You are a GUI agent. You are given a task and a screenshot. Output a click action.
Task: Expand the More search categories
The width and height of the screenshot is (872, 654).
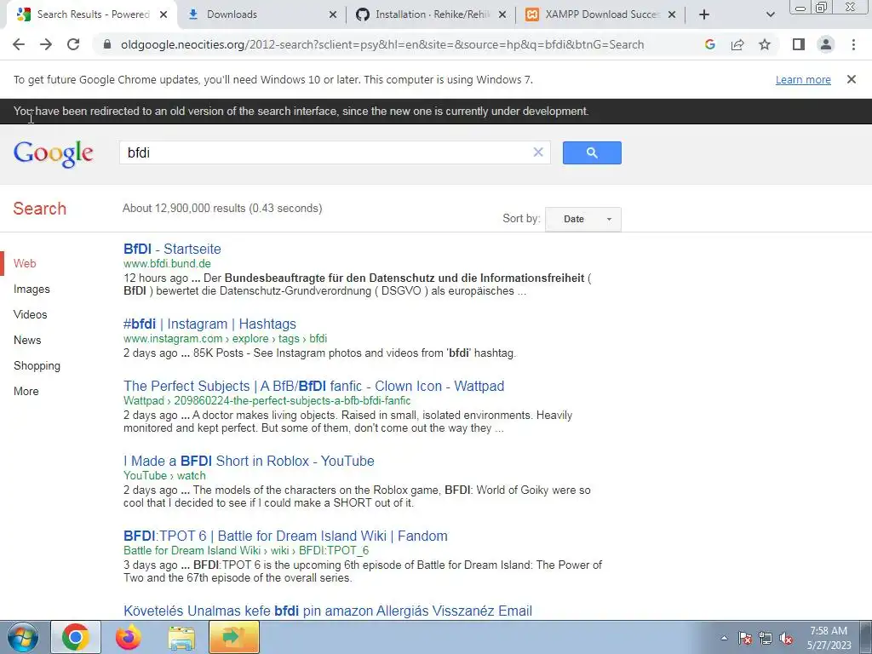[x=26, y=392]
